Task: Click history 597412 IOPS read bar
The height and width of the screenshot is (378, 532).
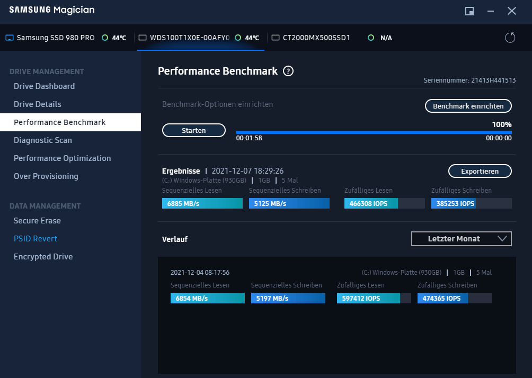Action: 374,298
